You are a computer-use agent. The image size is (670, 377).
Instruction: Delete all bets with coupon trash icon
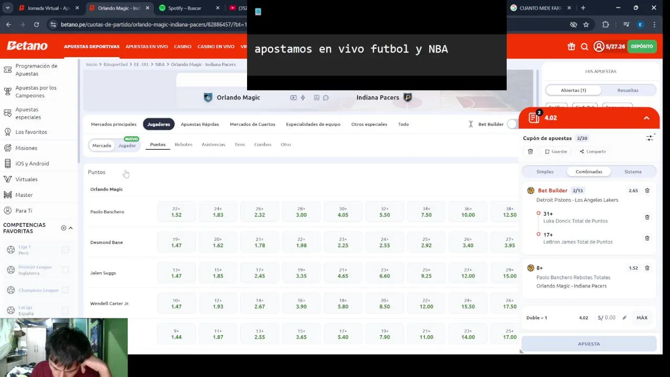tap(530, 151)
